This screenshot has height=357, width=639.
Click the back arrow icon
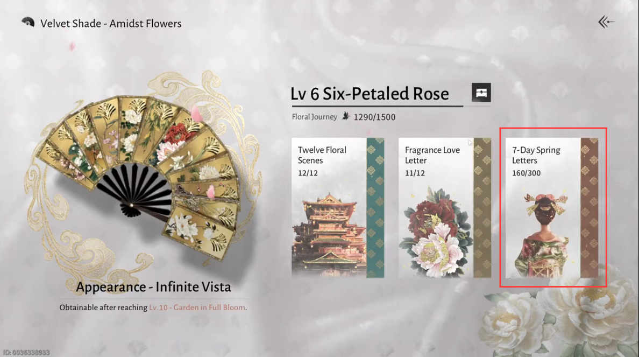pos(606,22)
